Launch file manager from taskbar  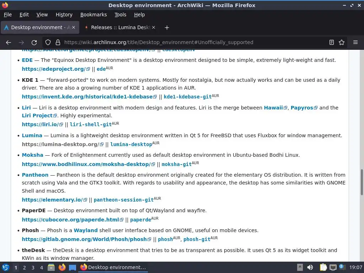(51, 267)
